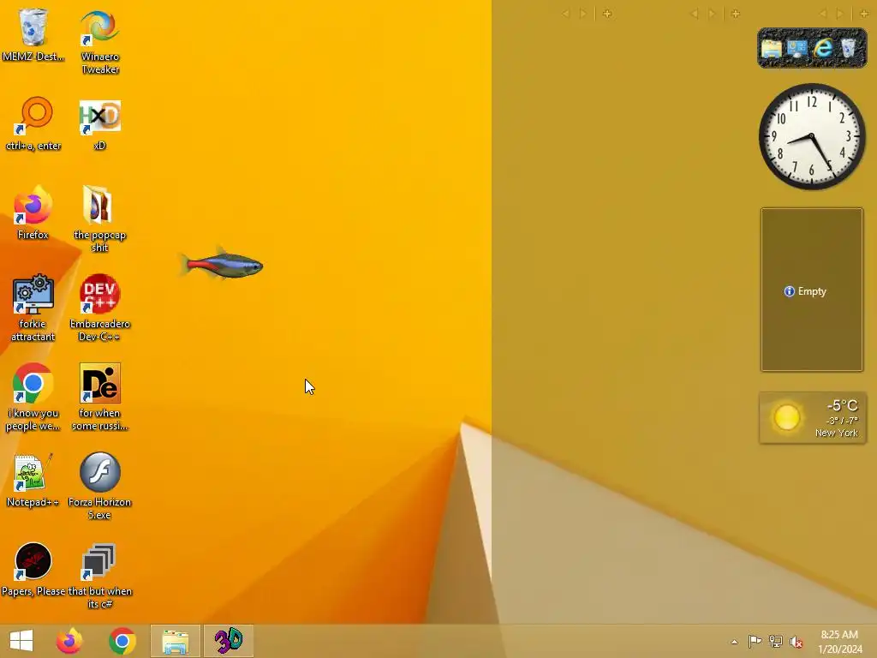Image resolution: width=877 pixels, height=658 pixels.
Task: Open the New York weather gadget
Action: click(813, 418)
